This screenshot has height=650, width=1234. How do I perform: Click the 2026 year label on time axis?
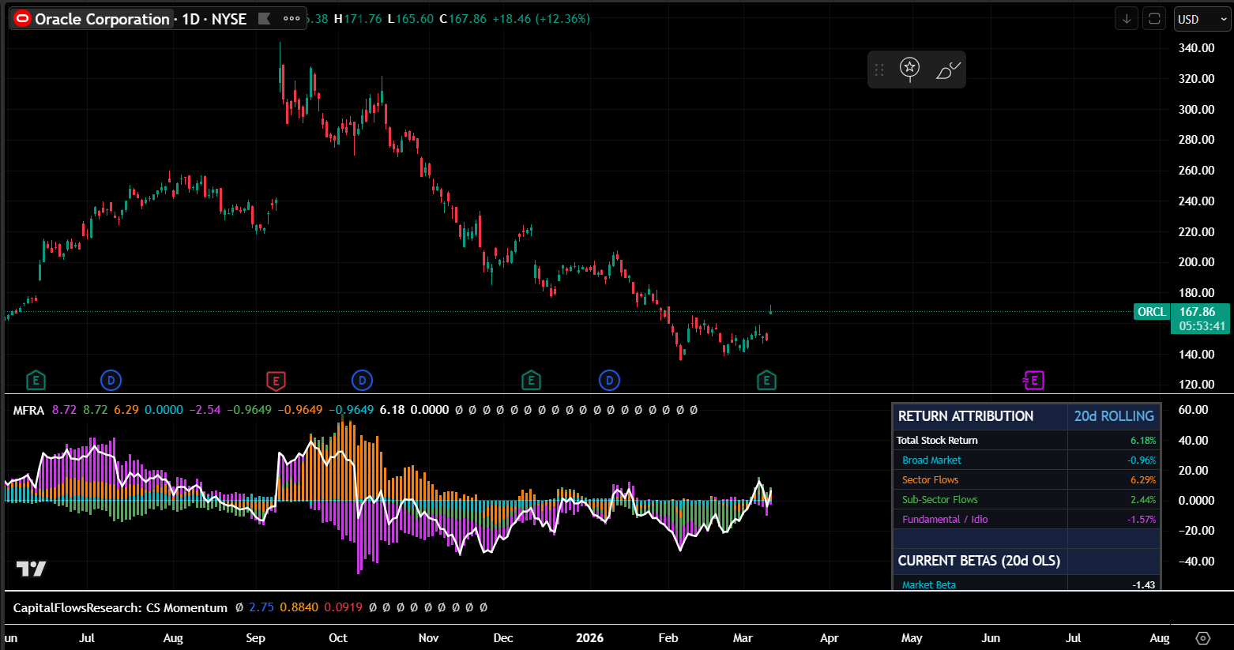click(589, 638)
